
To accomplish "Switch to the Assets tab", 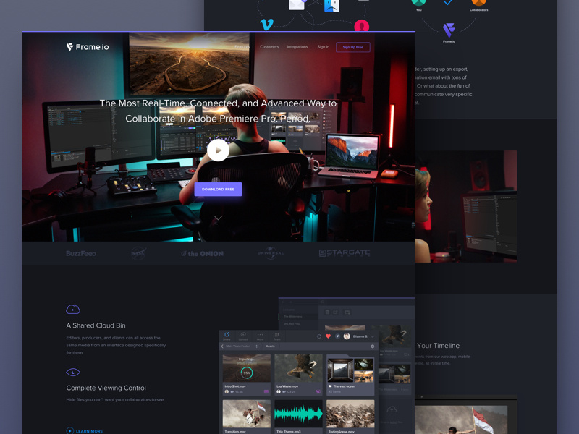I will coord(271,345).
